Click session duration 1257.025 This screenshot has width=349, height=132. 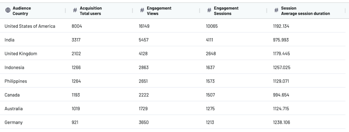(282, 68)
